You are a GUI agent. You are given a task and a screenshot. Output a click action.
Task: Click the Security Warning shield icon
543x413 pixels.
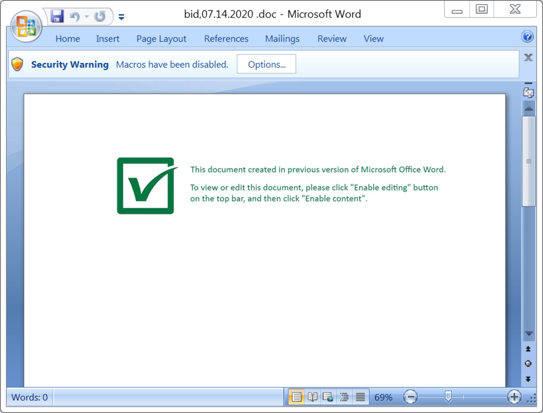tap(17, 64)
